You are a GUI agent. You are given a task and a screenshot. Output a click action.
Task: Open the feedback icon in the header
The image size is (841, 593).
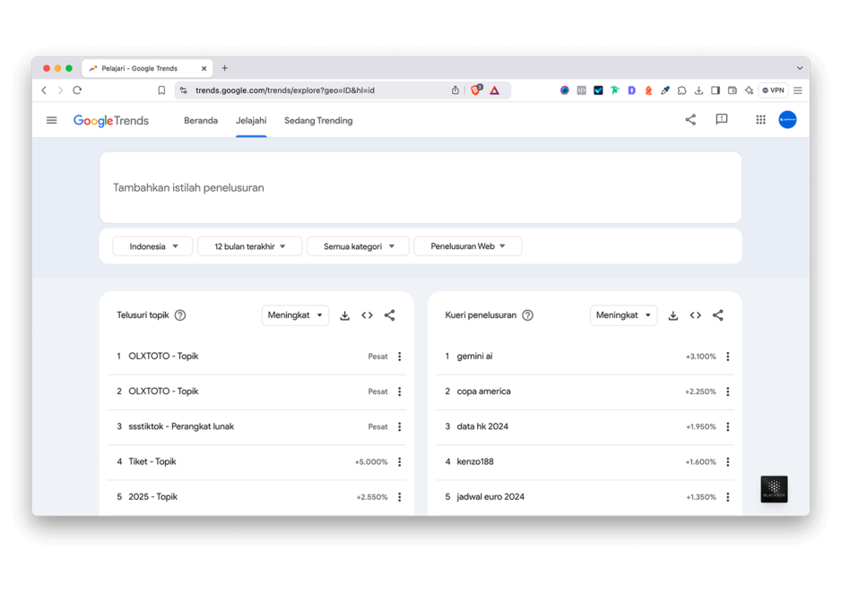pos(722,119)
